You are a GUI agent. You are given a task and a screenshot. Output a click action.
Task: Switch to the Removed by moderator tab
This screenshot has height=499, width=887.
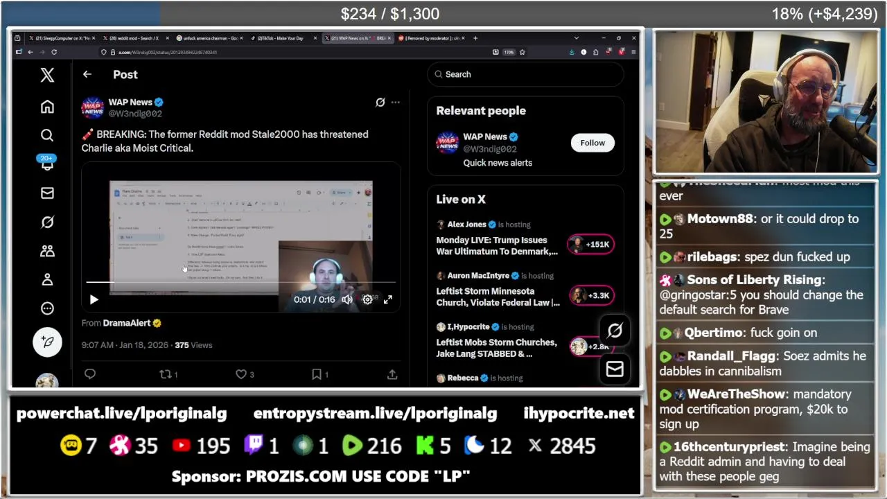coord(431,38)
